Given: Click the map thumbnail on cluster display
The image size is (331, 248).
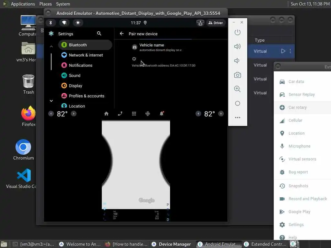Looking at the screenshot, I should click(x=136, y=165).
